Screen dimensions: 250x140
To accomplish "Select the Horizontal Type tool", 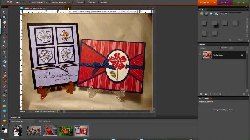I will click(4, 52).
